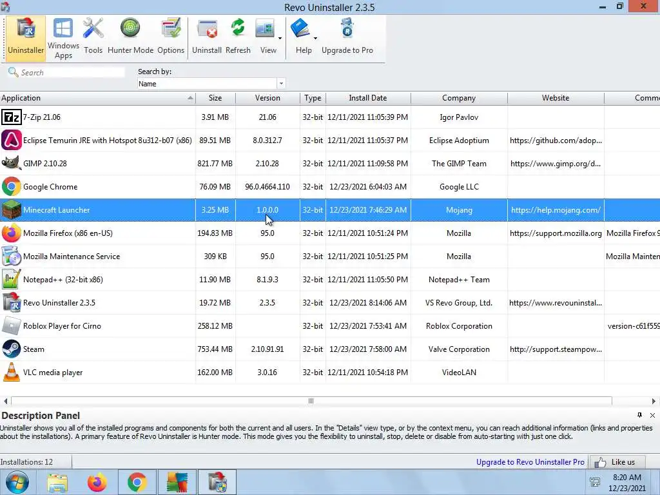The height and width of the screenshot is (495, 660).
Task: Expand the Help dropdown arrow
Action: click(315, 38)
